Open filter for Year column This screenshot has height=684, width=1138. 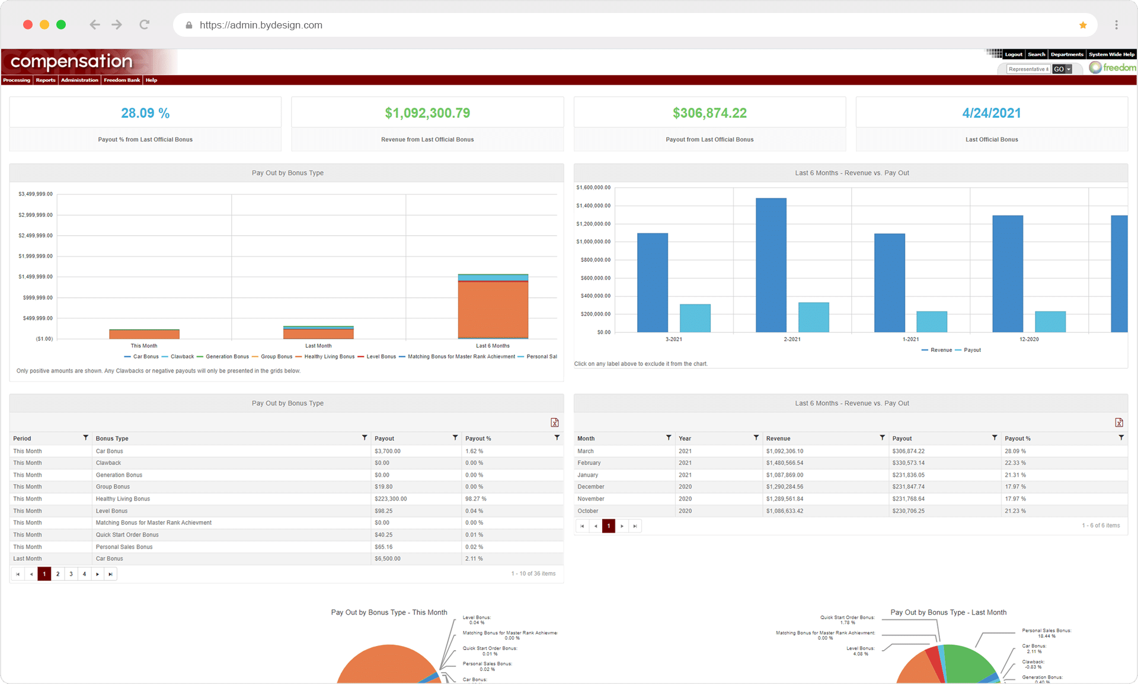[756, 438]
